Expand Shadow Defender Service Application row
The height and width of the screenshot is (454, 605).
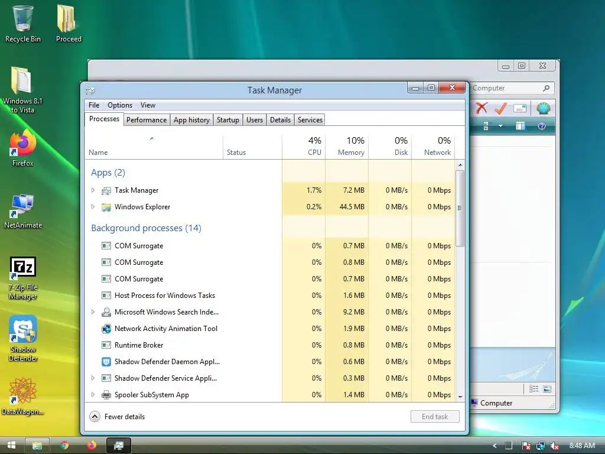(x=93, y=378)
